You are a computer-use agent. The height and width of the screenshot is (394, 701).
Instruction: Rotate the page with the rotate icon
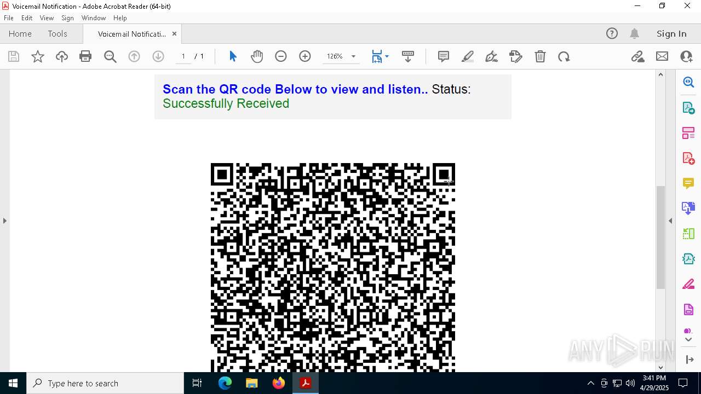(x=564, y=56)
